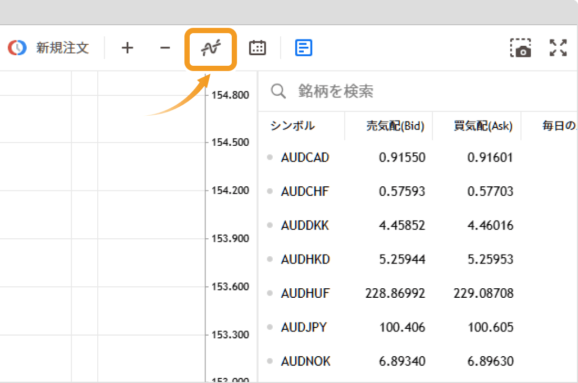Select the AUDHUF symbol row
The height and width of the screenshot is (383, 578).
(418, 294)
